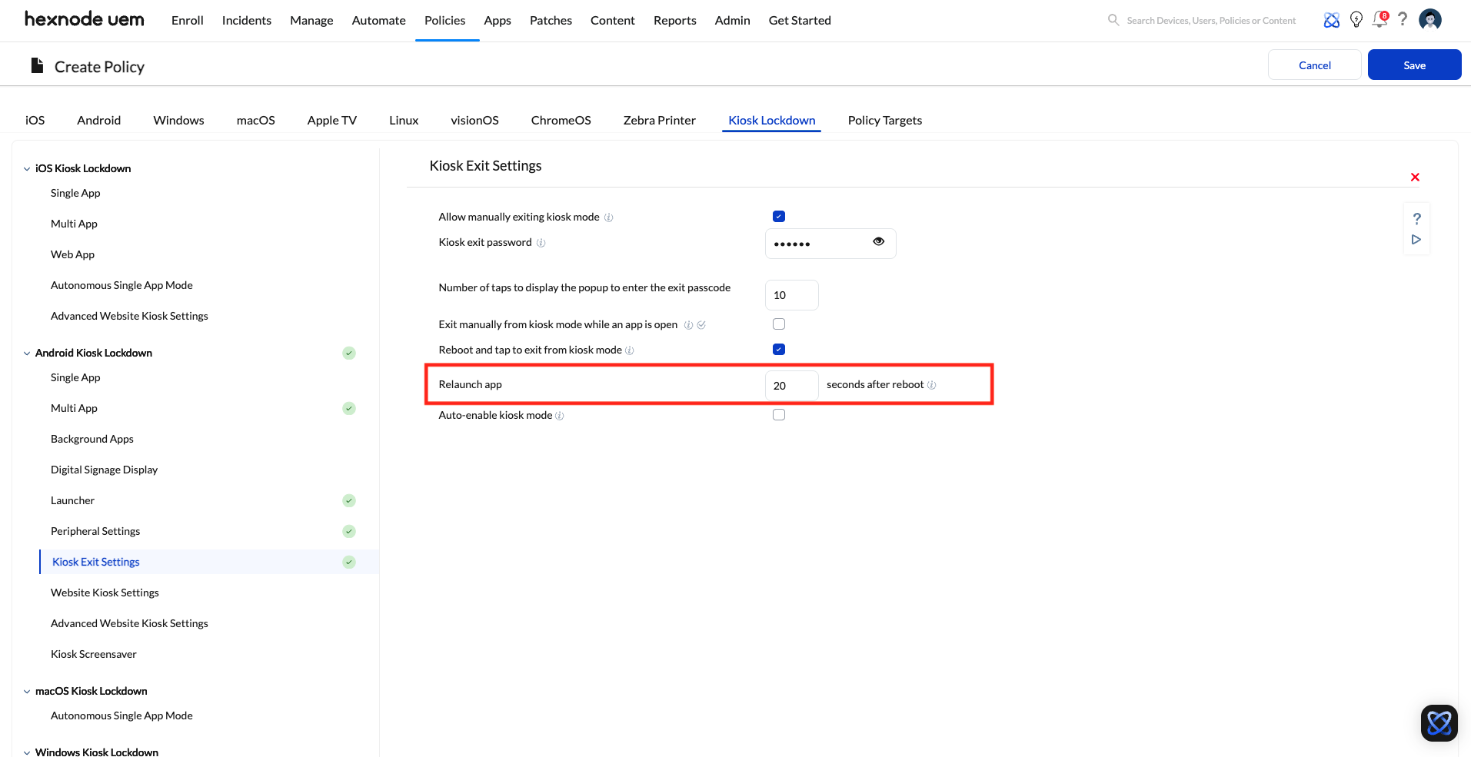Switch to the Policy Targets tab
This screenshot has width=1471, height=757.
click(884, 120)
